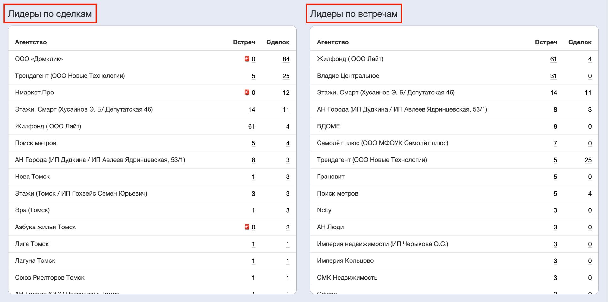Open 1 deal link for Союз Риелторов Томск
The width and height of the screenshot is (608, 302).
click(288, 278)
